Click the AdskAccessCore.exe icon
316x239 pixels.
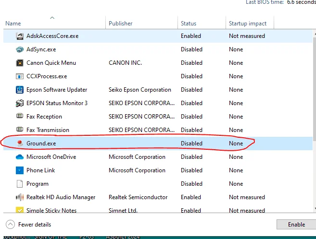click(x=20, y=36)
